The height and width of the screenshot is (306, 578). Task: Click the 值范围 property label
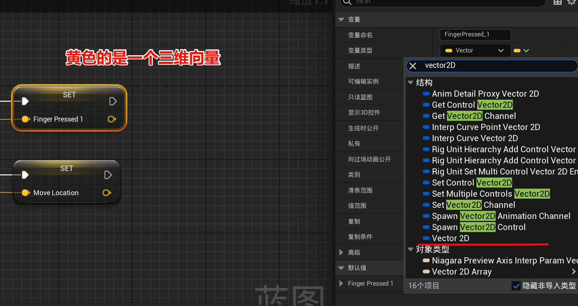click(x=357, y=206)
